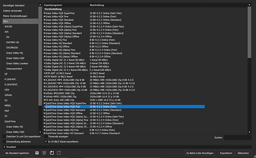The image size is (256, 158).
Task: Click the video icon beside Grass Valley HQX SuperFine
Action: coord(44,13)
